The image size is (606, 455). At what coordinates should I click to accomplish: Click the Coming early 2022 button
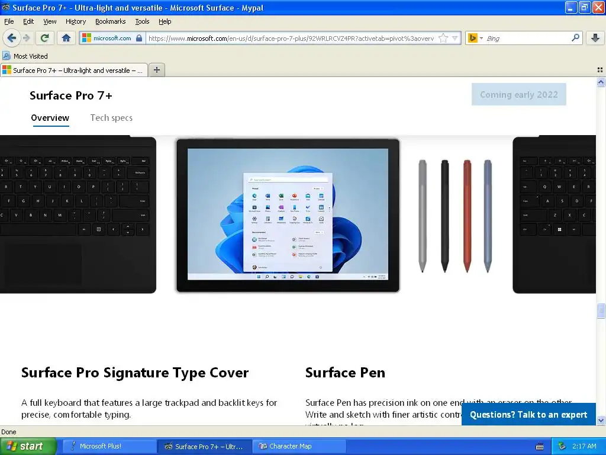pyautogui.click(x=518, y=94)
